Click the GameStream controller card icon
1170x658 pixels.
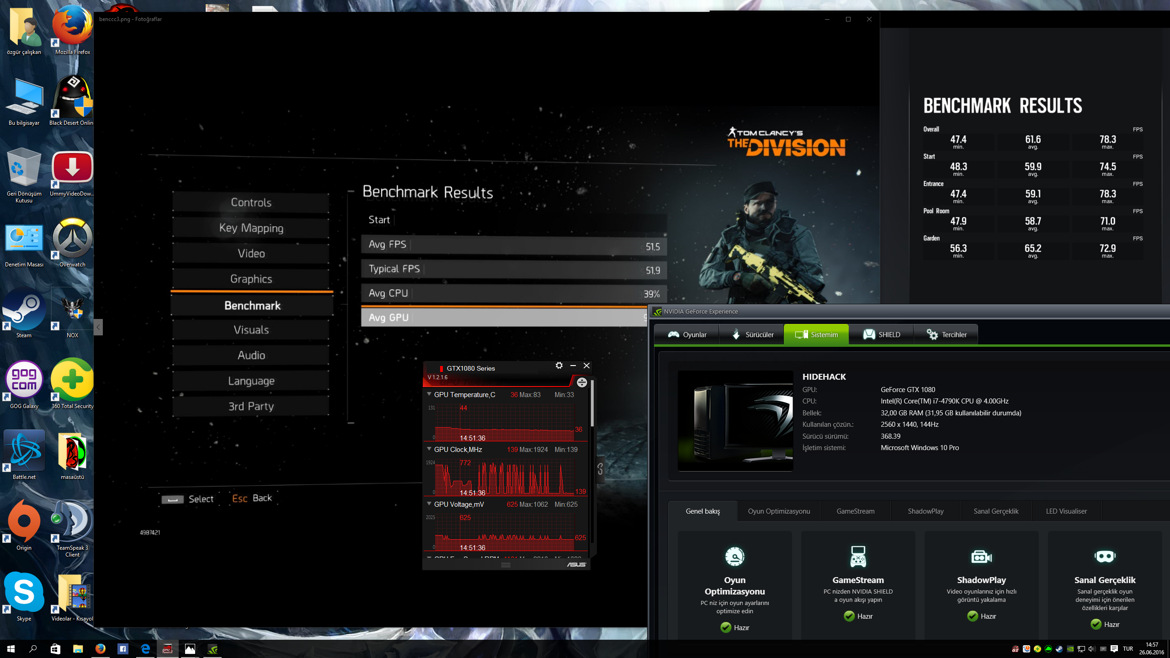[x=858, y=557]
